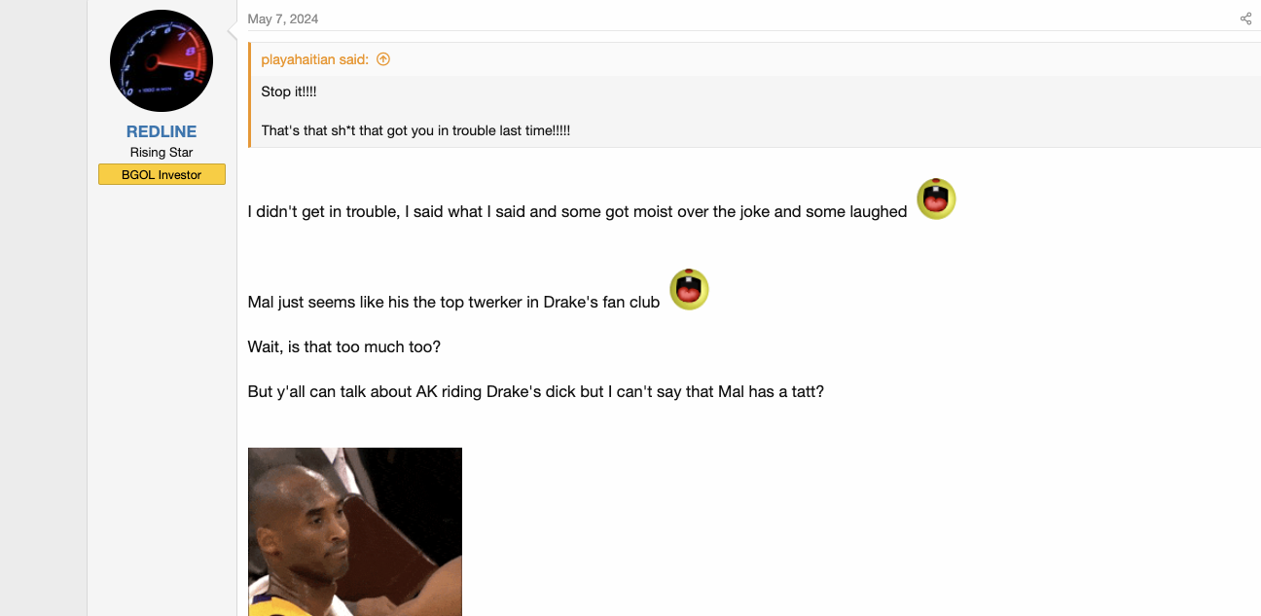Open the Kobe GIF image
This screenshot has width=1261, height=616.
point(355,531)
